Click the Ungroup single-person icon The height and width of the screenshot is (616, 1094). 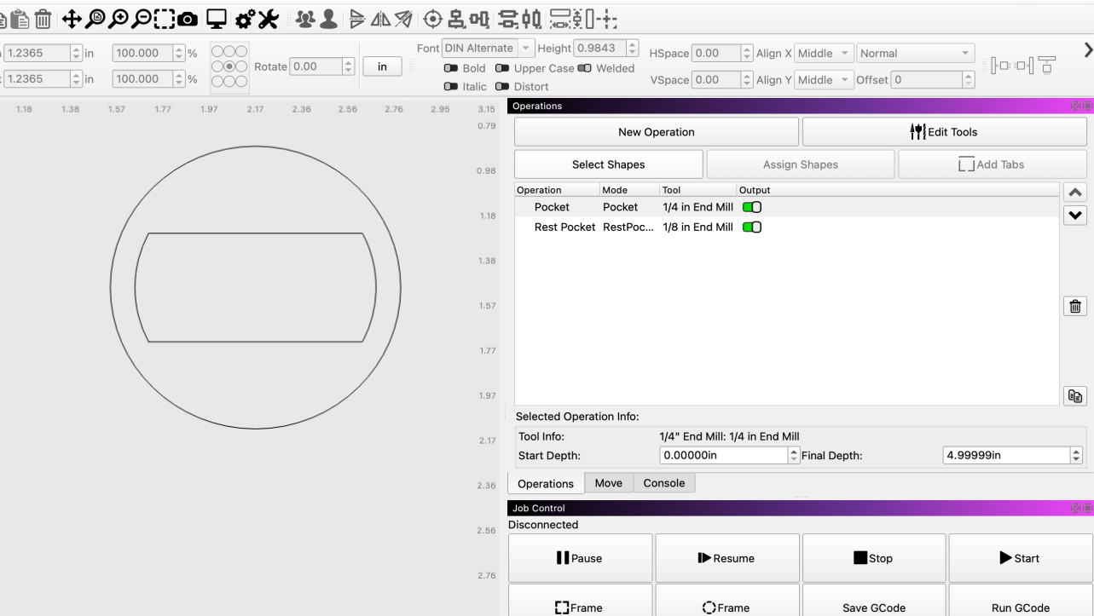click(328, 19)
